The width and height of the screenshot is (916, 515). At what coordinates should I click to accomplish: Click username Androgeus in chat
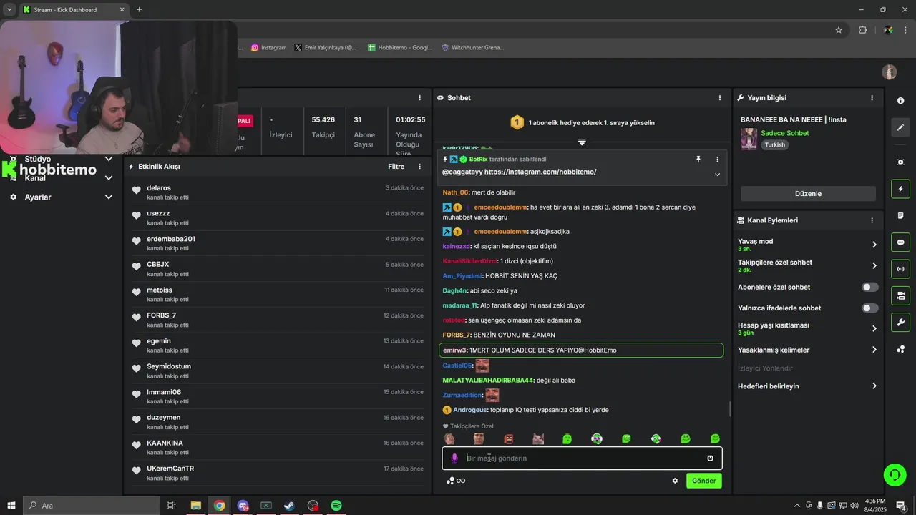tap(470, 410)
